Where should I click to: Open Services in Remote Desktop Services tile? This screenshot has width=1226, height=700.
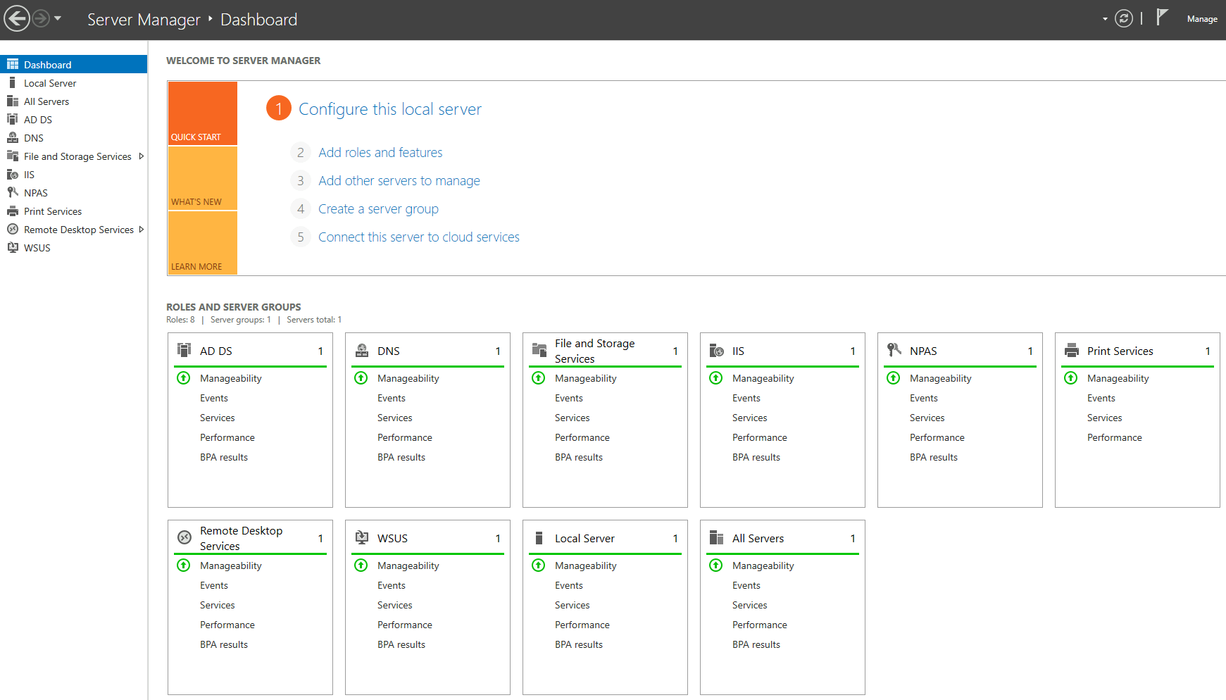[x=217, y=605]
